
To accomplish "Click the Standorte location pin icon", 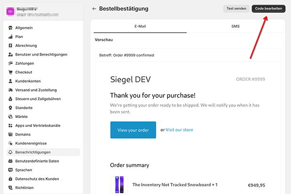I will (x=11, y=107).
